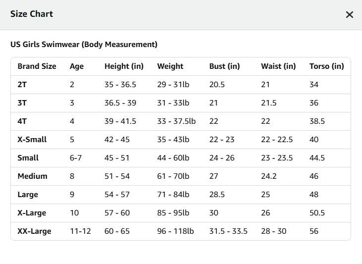Click the Brand Size column header
Viewport: 362px width, 264px height.
point(37,66)
